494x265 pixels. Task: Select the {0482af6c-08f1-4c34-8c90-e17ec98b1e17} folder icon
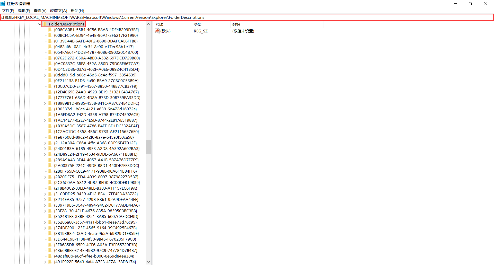tap(50, 47)
